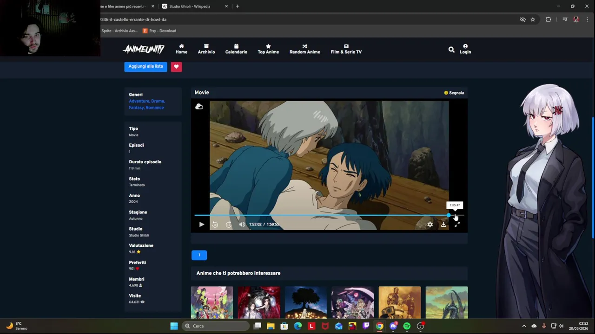Open the AnimeUnity site search
595x334 pixels.
(x=451, y=49)
